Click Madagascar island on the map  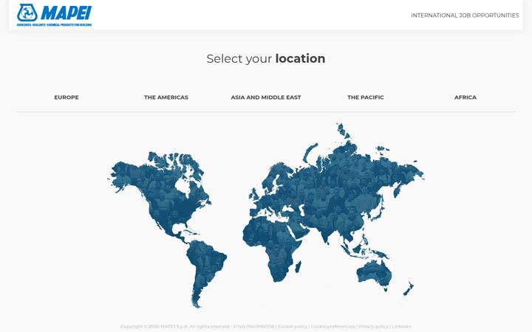[298, 266]
